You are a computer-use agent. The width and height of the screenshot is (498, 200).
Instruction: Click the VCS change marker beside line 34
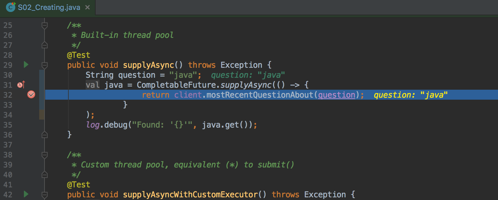click(42, 115)
